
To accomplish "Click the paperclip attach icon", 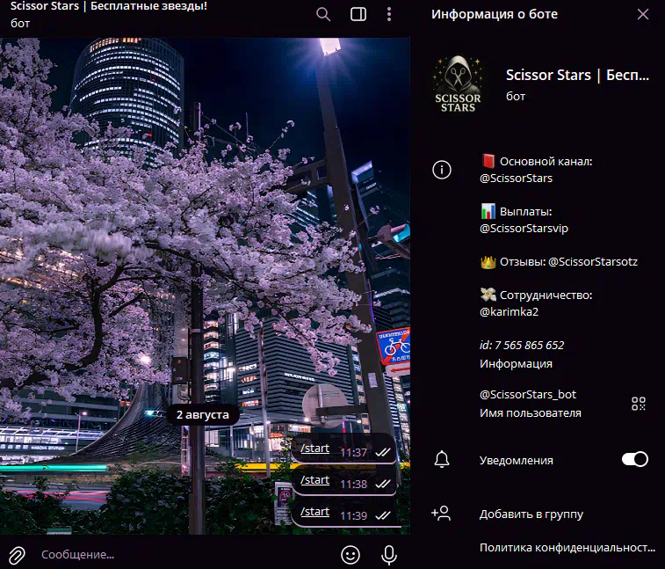I will point(17,555).
